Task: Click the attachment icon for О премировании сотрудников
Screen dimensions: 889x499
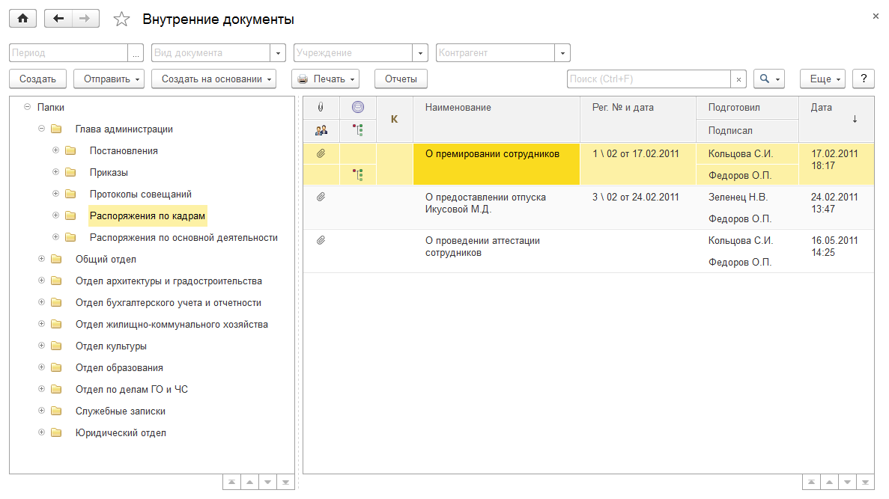Action: coord(321,153)
